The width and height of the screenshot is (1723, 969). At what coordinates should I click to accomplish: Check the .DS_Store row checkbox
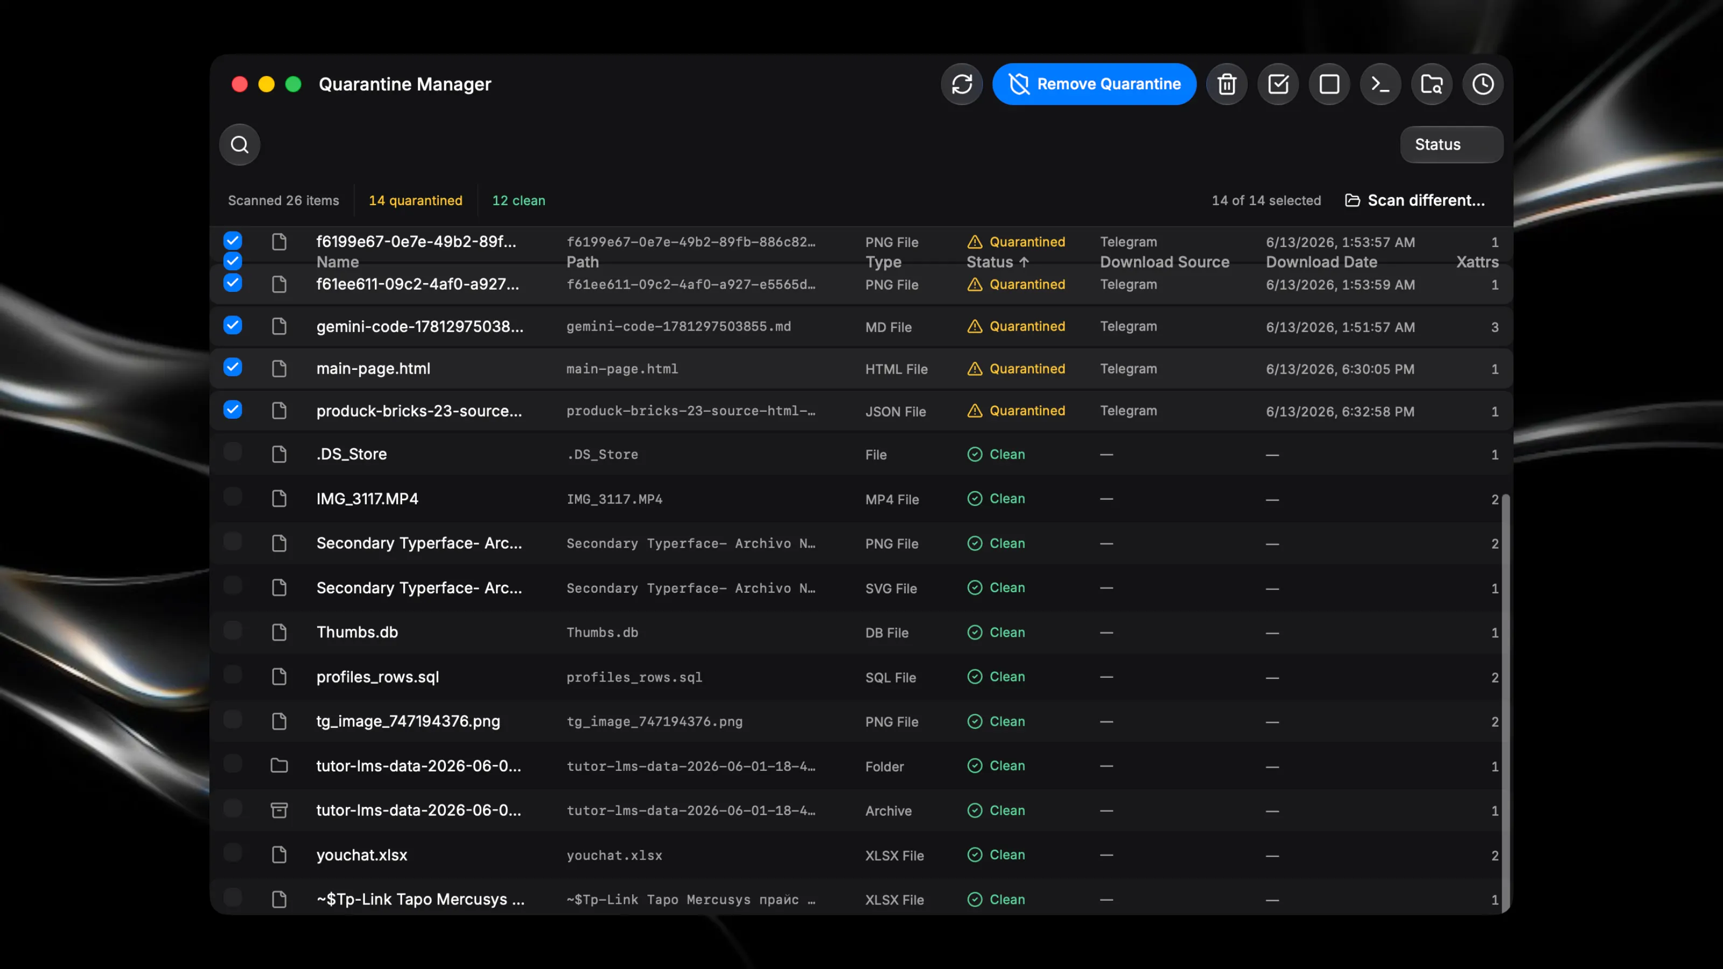click(x=233, y=452)
